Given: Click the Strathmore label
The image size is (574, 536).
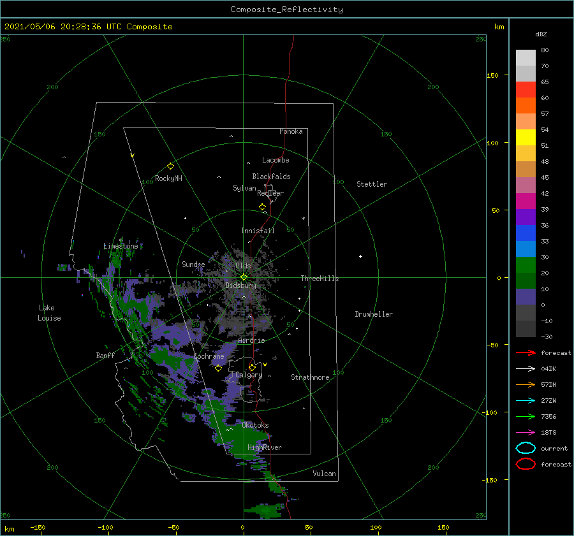Looking at the screenshot, I should (x=310, y=377).
